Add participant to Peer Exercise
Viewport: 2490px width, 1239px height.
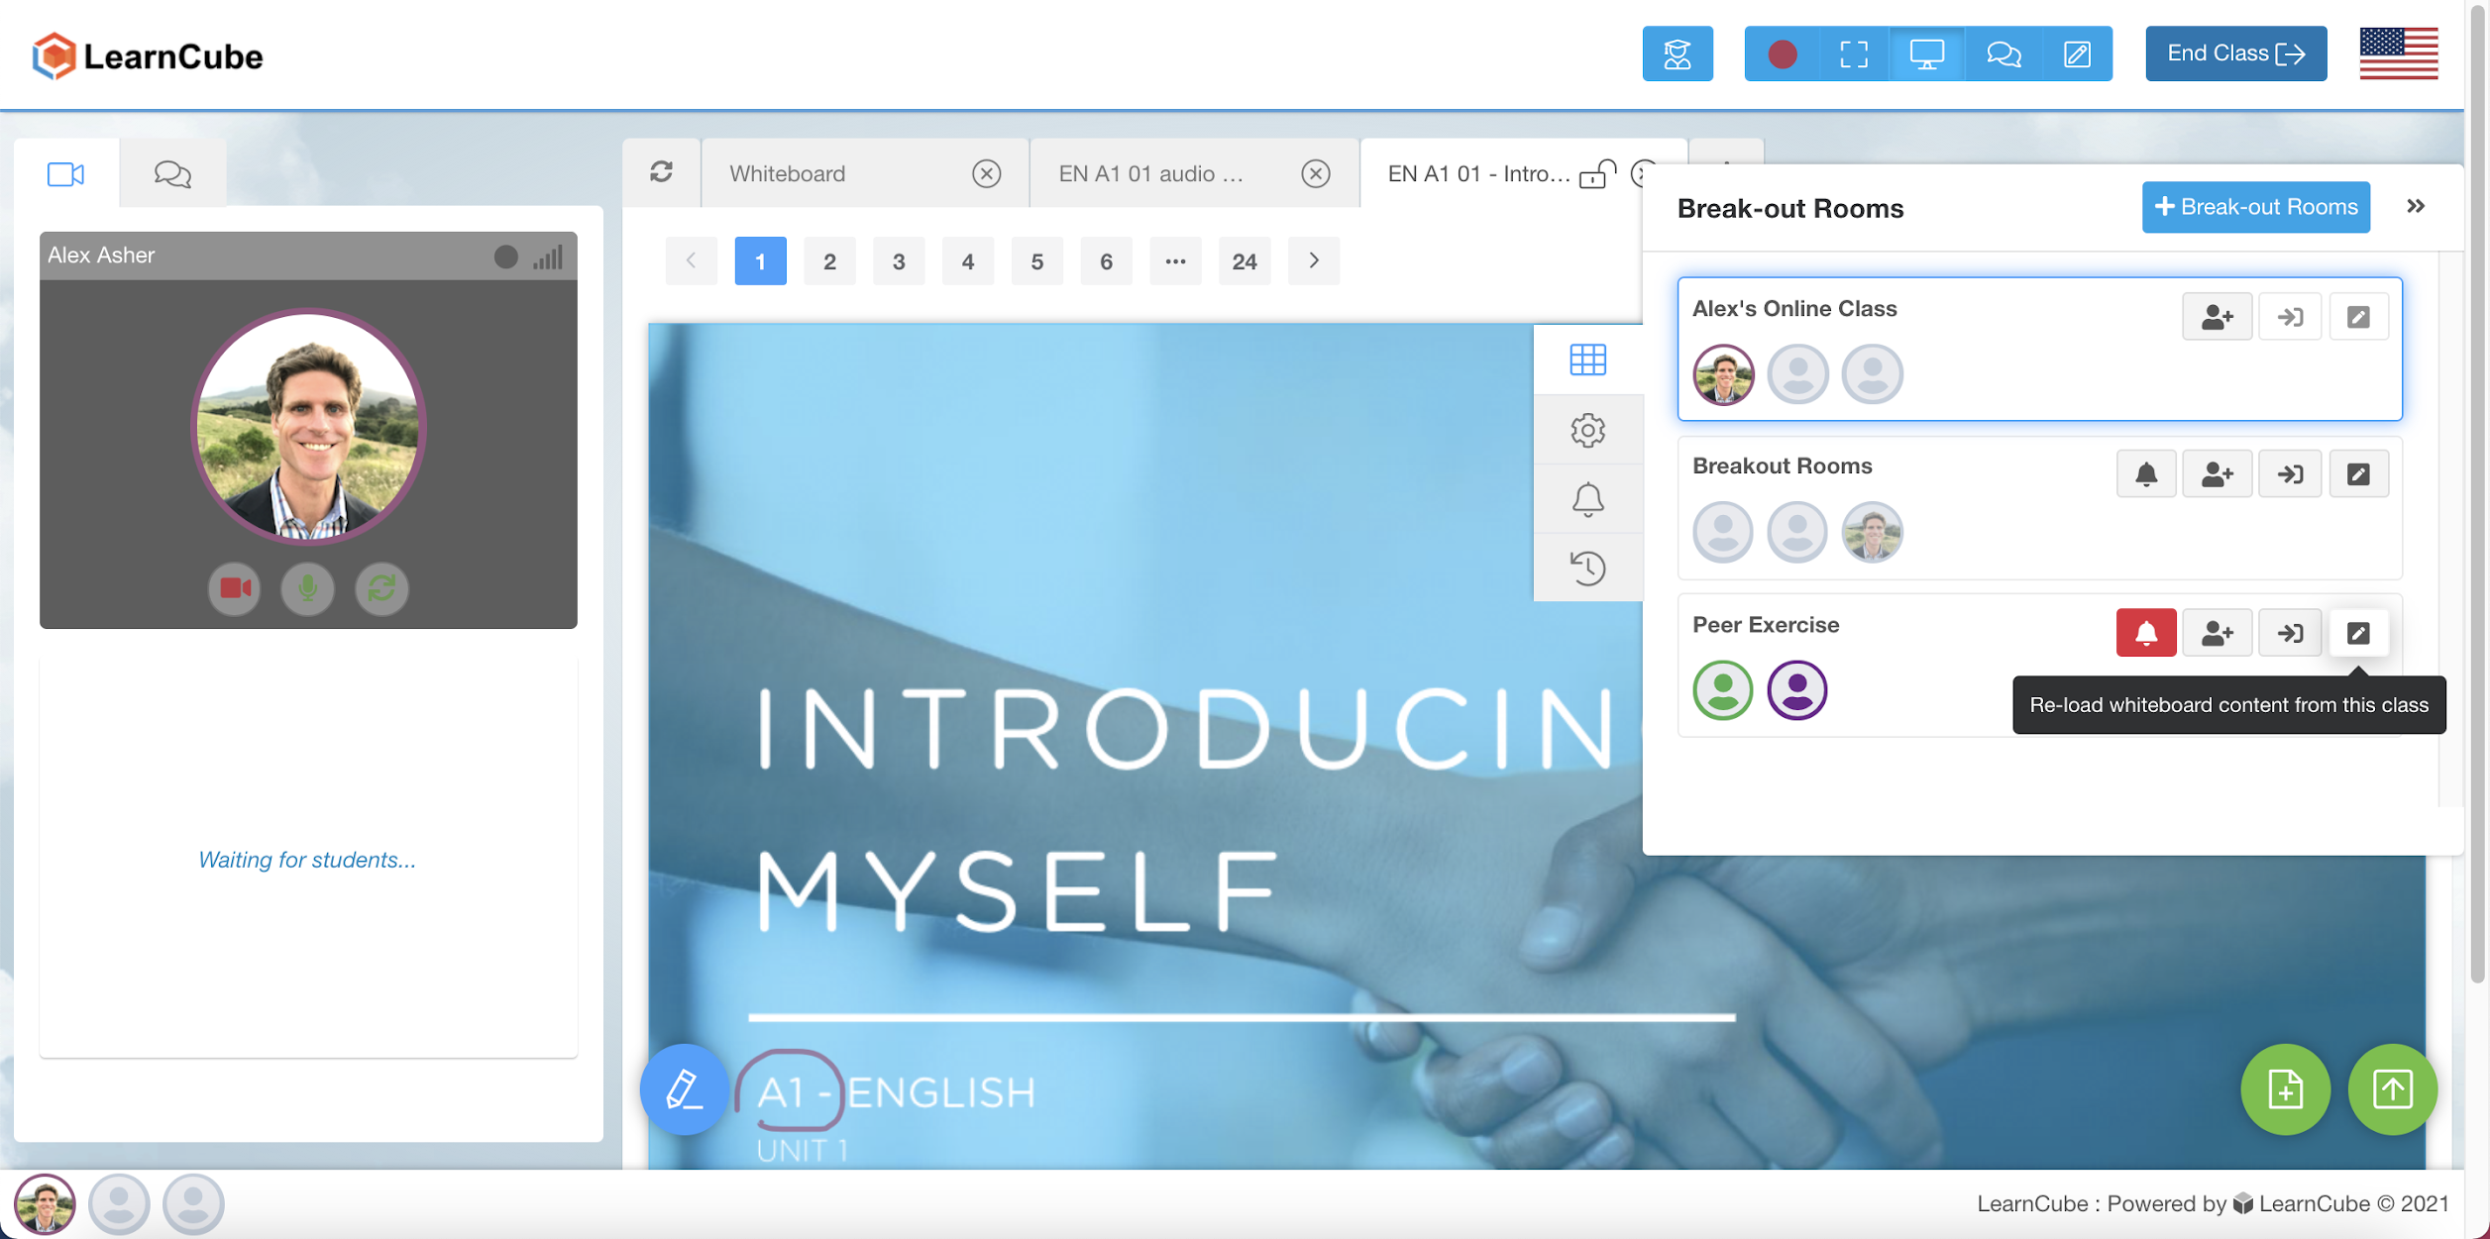[2217, 633]
